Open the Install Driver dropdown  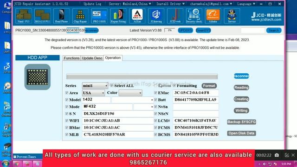click(170, 4)
